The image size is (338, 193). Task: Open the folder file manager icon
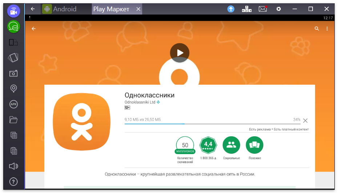[x=13, y=120]
